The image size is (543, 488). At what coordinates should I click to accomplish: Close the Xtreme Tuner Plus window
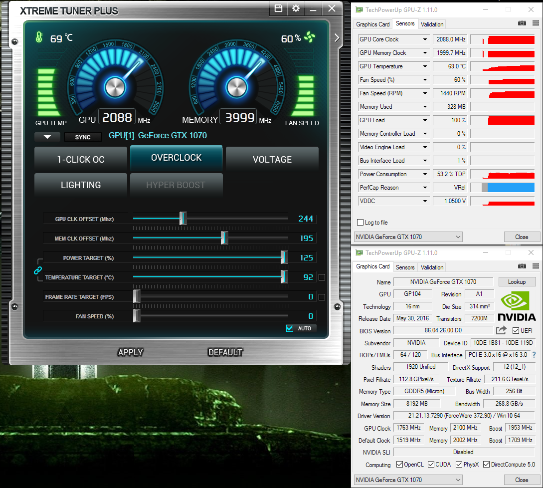332,8
